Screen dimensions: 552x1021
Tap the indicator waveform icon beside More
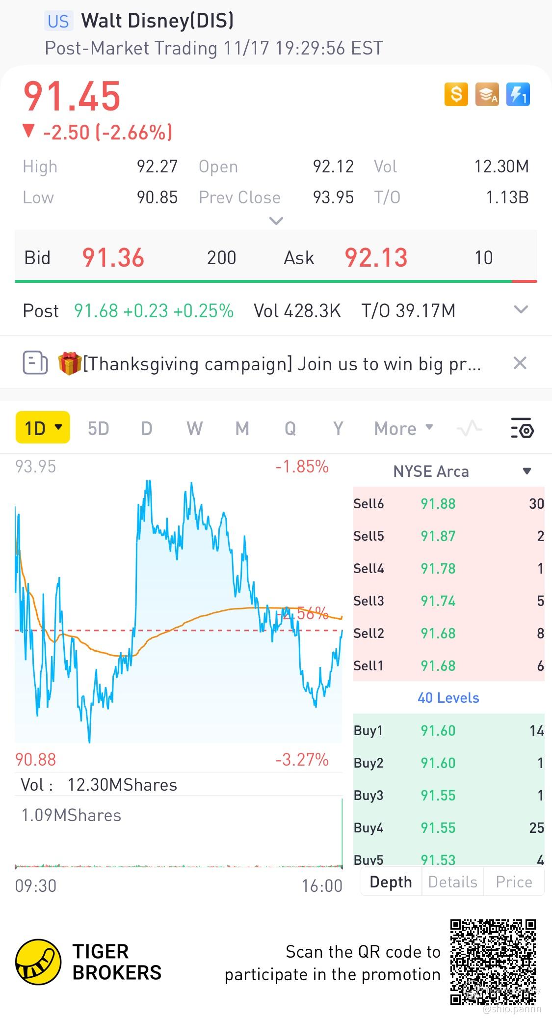pyautogui.click(x=469, y=429)
